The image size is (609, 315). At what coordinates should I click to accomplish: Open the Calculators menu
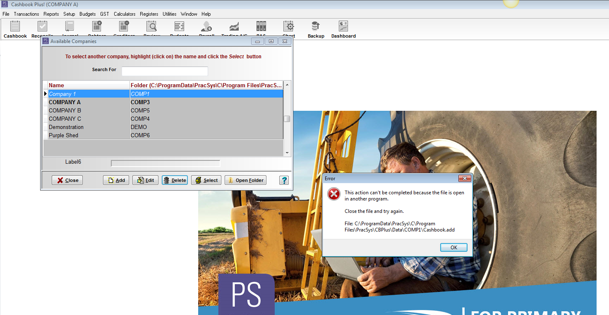[125, 14]
